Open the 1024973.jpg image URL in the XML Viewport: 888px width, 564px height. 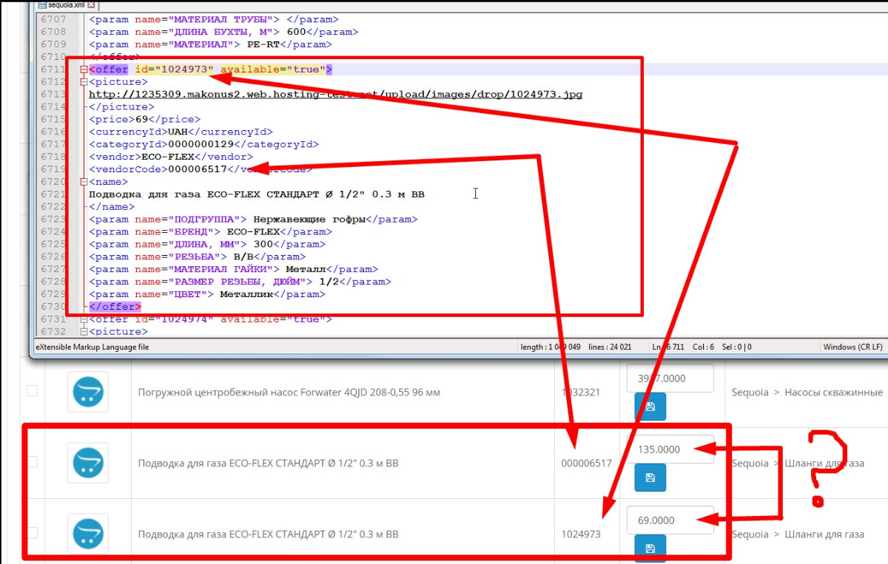coord(335,95)
